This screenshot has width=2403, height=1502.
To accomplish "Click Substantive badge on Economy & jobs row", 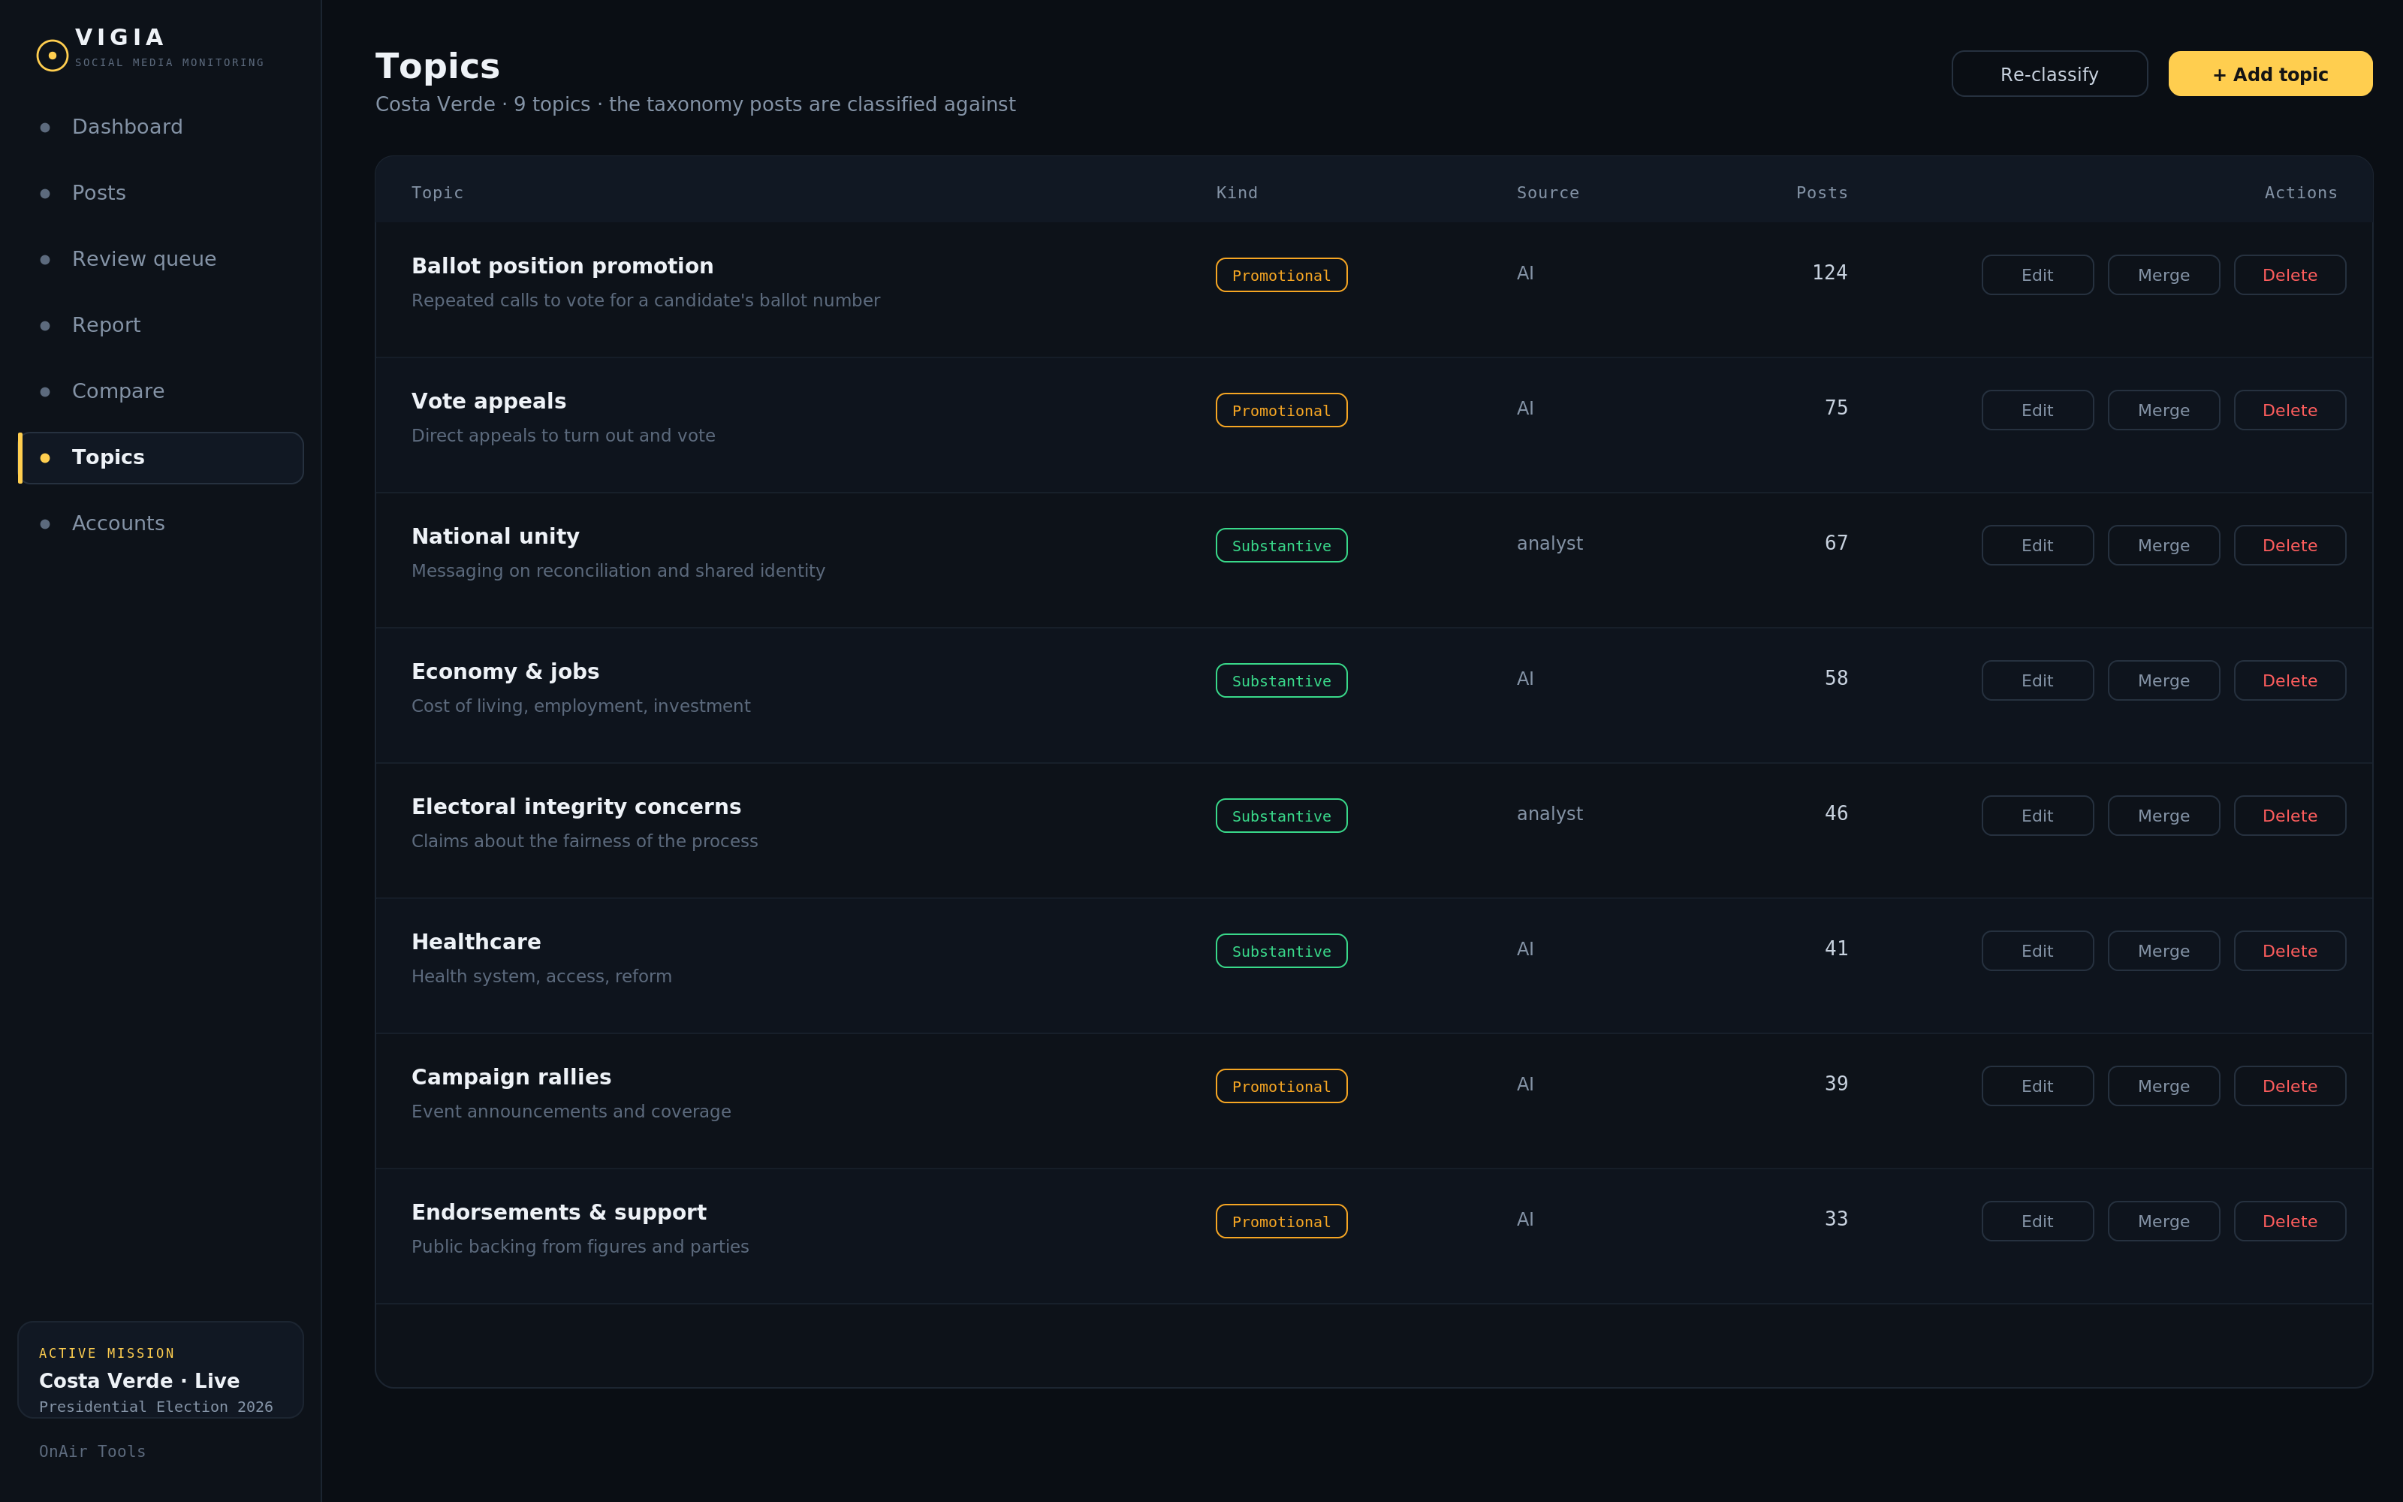I will point(1281,680).
